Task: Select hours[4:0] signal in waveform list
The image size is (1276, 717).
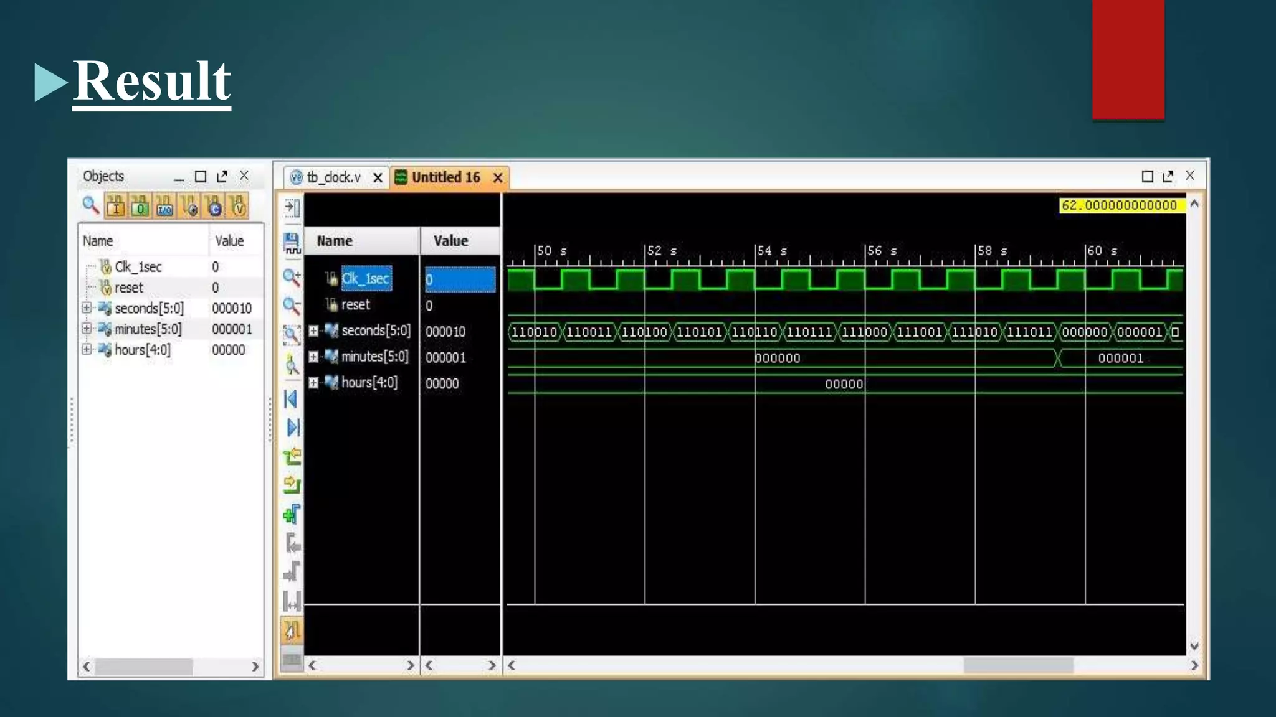Action: coord(369,382)
